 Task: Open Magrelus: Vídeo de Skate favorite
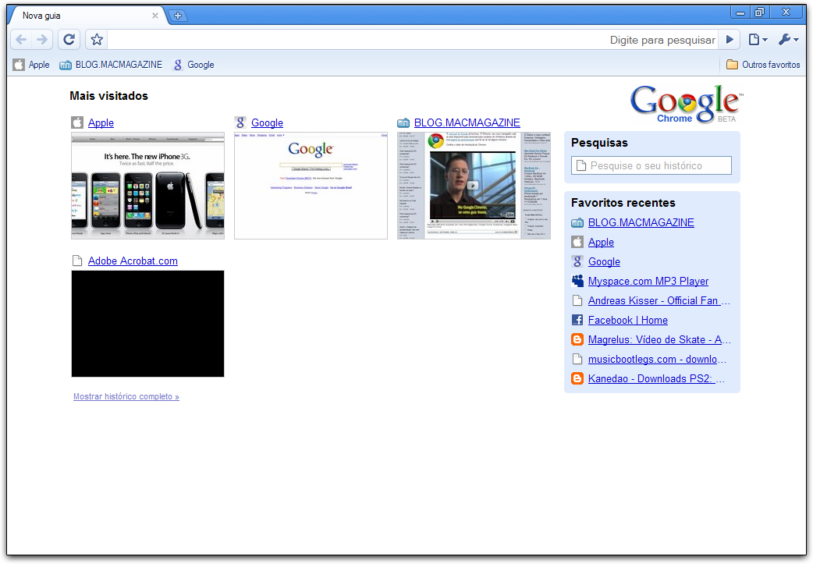(659, 339)
